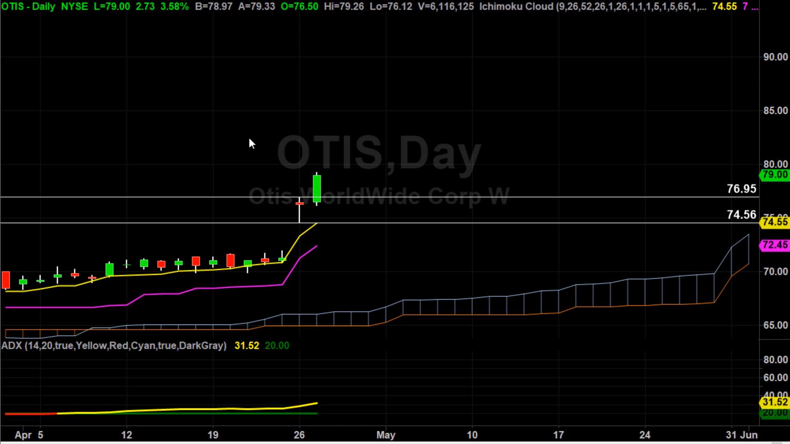Click the last price L=79.00 value

tap(112, 7)
